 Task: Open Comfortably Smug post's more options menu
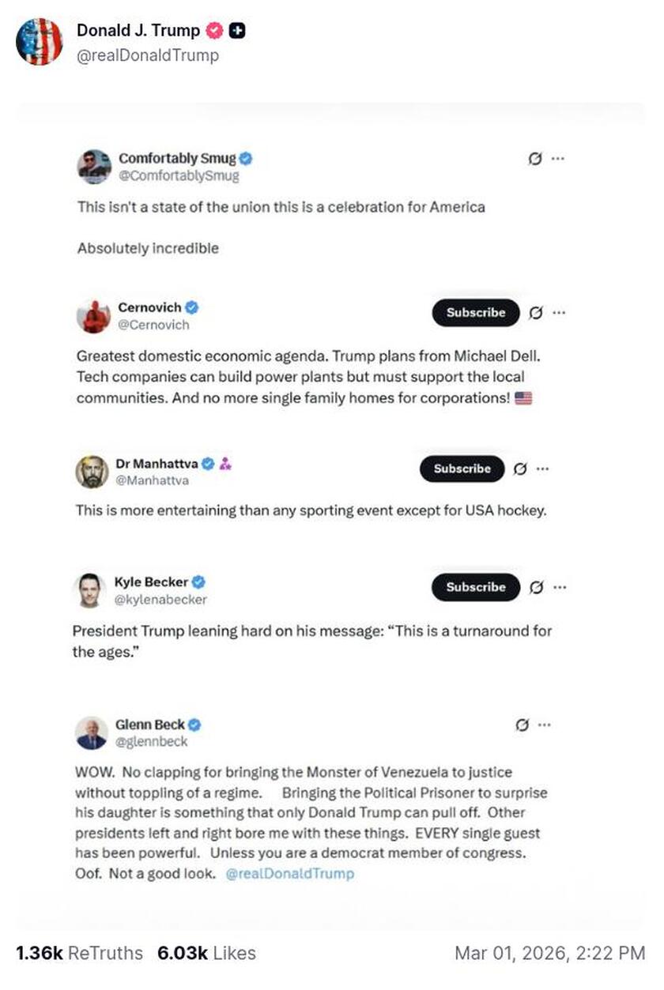point(558,158)
